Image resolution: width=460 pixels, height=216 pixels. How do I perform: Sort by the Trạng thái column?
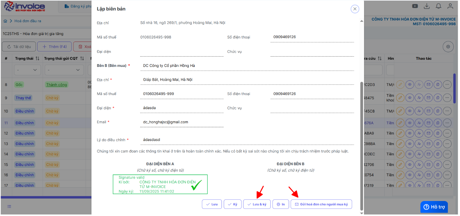click(37, 58)
